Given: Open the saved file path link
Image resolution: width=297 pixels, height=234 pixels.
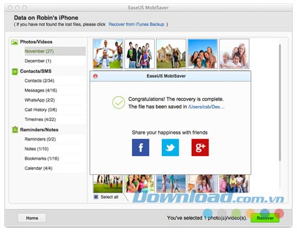Looking at the screenshot, I should 206,107.
